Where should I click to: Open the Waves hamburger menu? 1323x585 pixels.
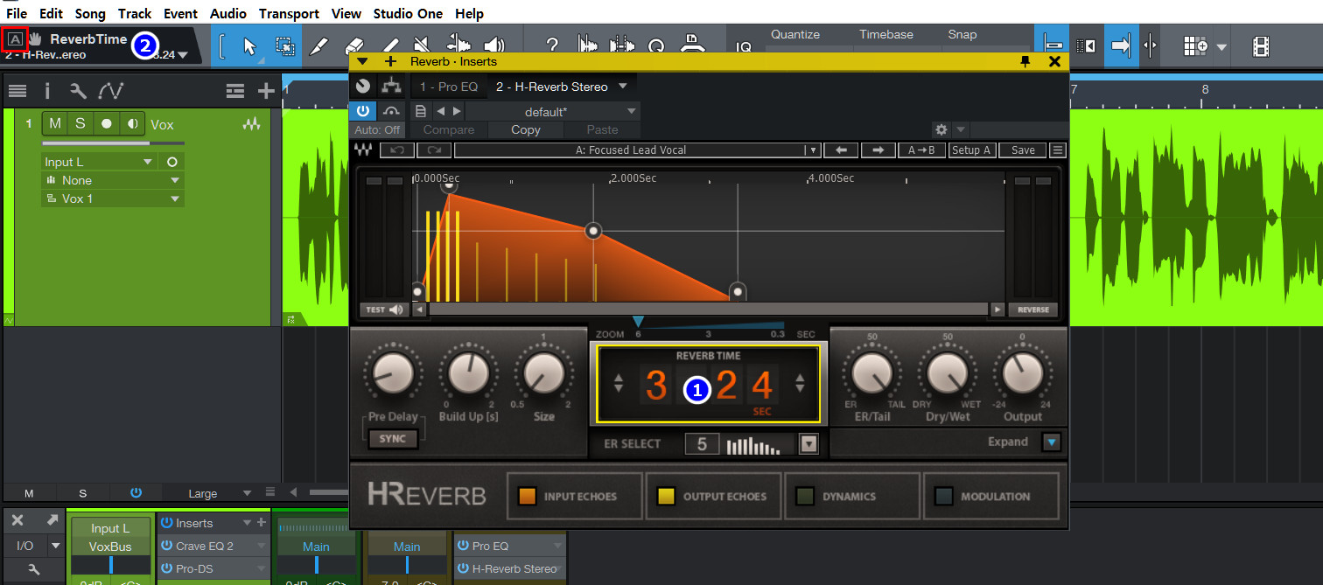point(1058,150)
